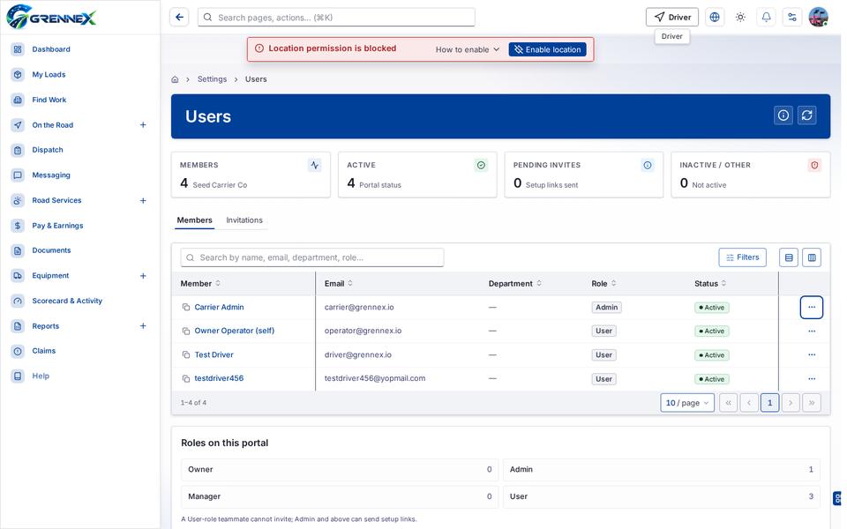The height and width of the screenshot is (529, 847).
Task: Open the language globe icon
Action: tap(715, 18)
